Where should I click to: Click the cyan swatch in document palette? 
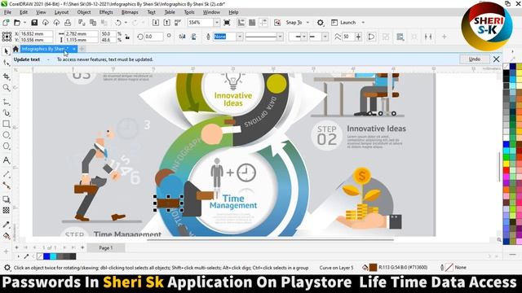[53, 256]
